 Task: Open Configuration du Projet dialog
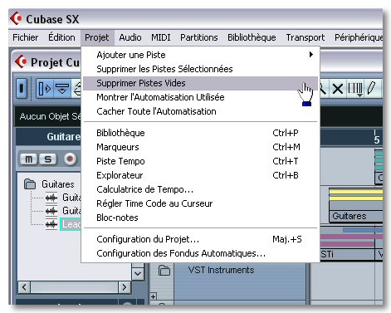[x=200, y=239]
